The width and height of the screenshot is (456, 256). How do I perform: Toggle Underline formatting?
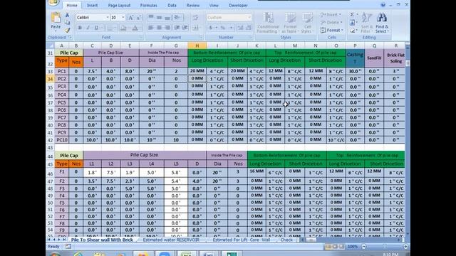[96, 28]
